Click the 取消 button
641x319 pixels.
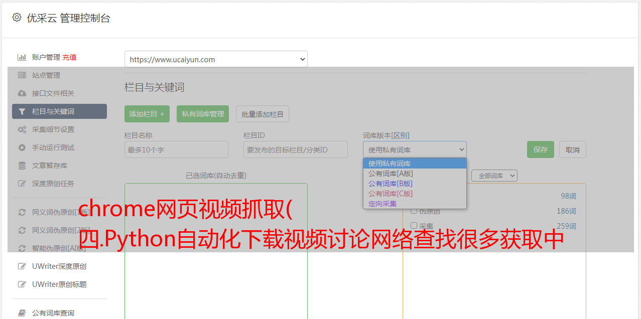click(573, 149)
